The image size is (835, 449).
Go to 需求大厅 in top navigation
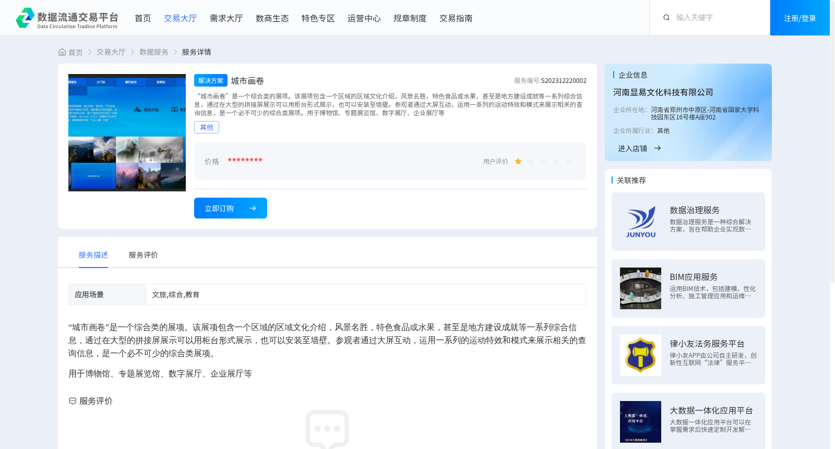(x=226, y=18)
